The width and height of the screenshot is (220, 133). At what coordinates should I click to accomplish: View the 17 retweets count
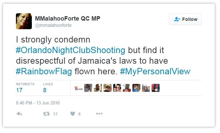(19, 90)
